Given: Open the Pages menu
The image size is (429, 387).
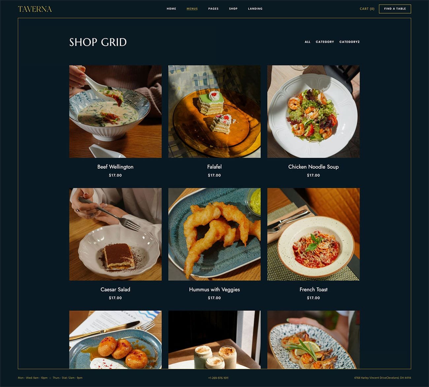Looking at the screenshot, I should point(213,9).
